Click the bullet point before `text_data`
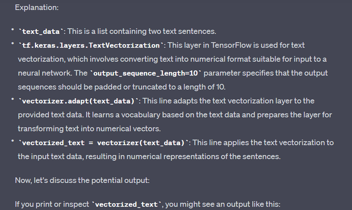Image resolution: width=352 pixels, height=210 pixels. click(x=13, y=30)
